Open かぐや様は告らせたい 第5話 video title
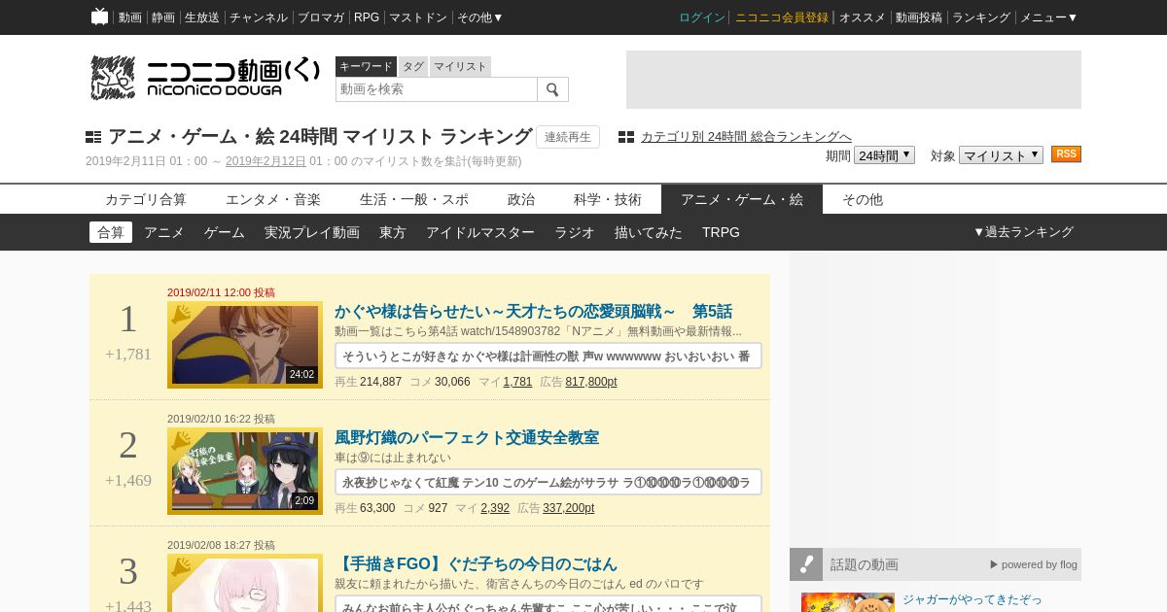The image size is (1167, 612). [533, 312]
